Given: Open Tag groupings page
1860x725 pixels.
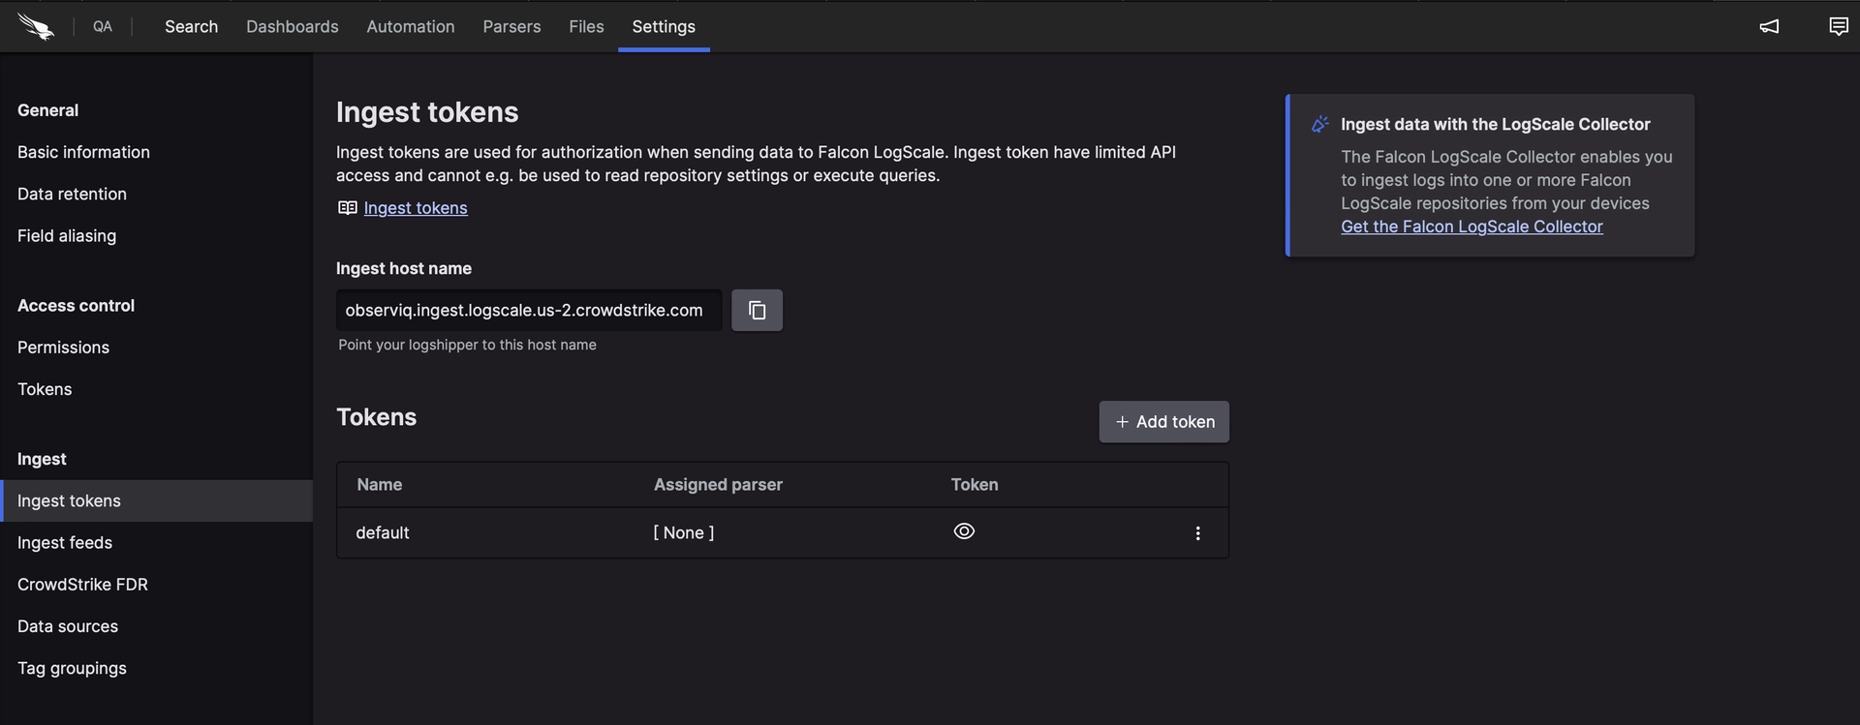Looking at the screenshot, I should [72, 668].
